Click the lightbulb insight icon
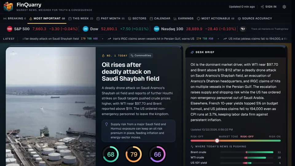Screen dimensions: 295x166 pyautogui.click(x=107, y=124)
